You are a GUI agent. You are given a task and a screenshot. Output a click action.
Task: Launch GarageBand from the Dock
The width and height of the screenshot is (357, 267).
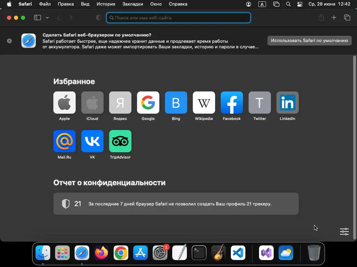tap(219, 253)
